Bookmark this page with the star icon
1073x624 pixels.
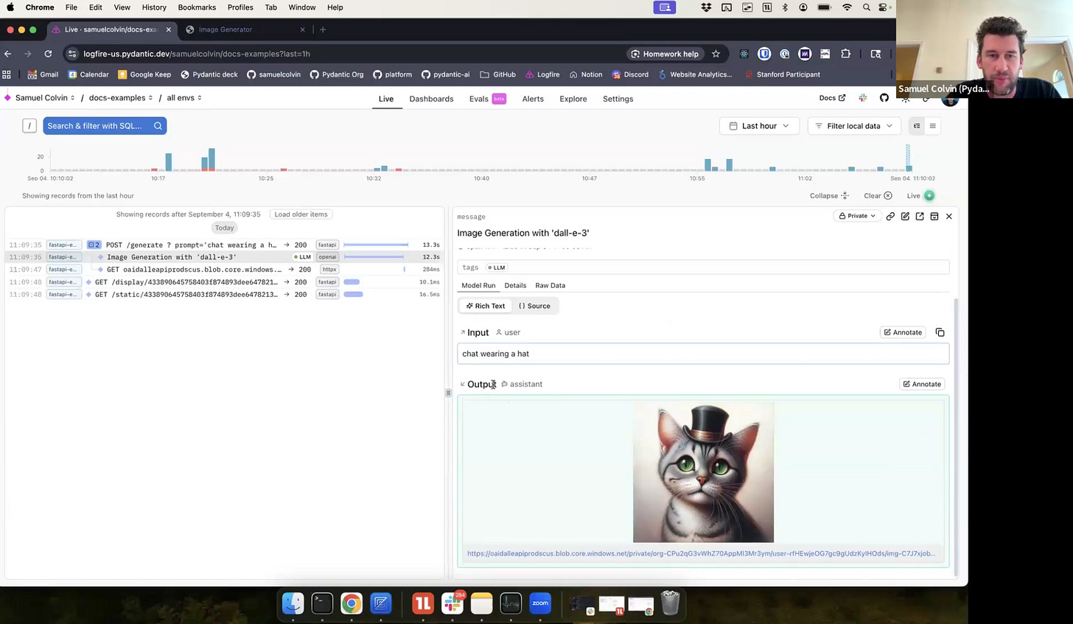coord(716,54)
